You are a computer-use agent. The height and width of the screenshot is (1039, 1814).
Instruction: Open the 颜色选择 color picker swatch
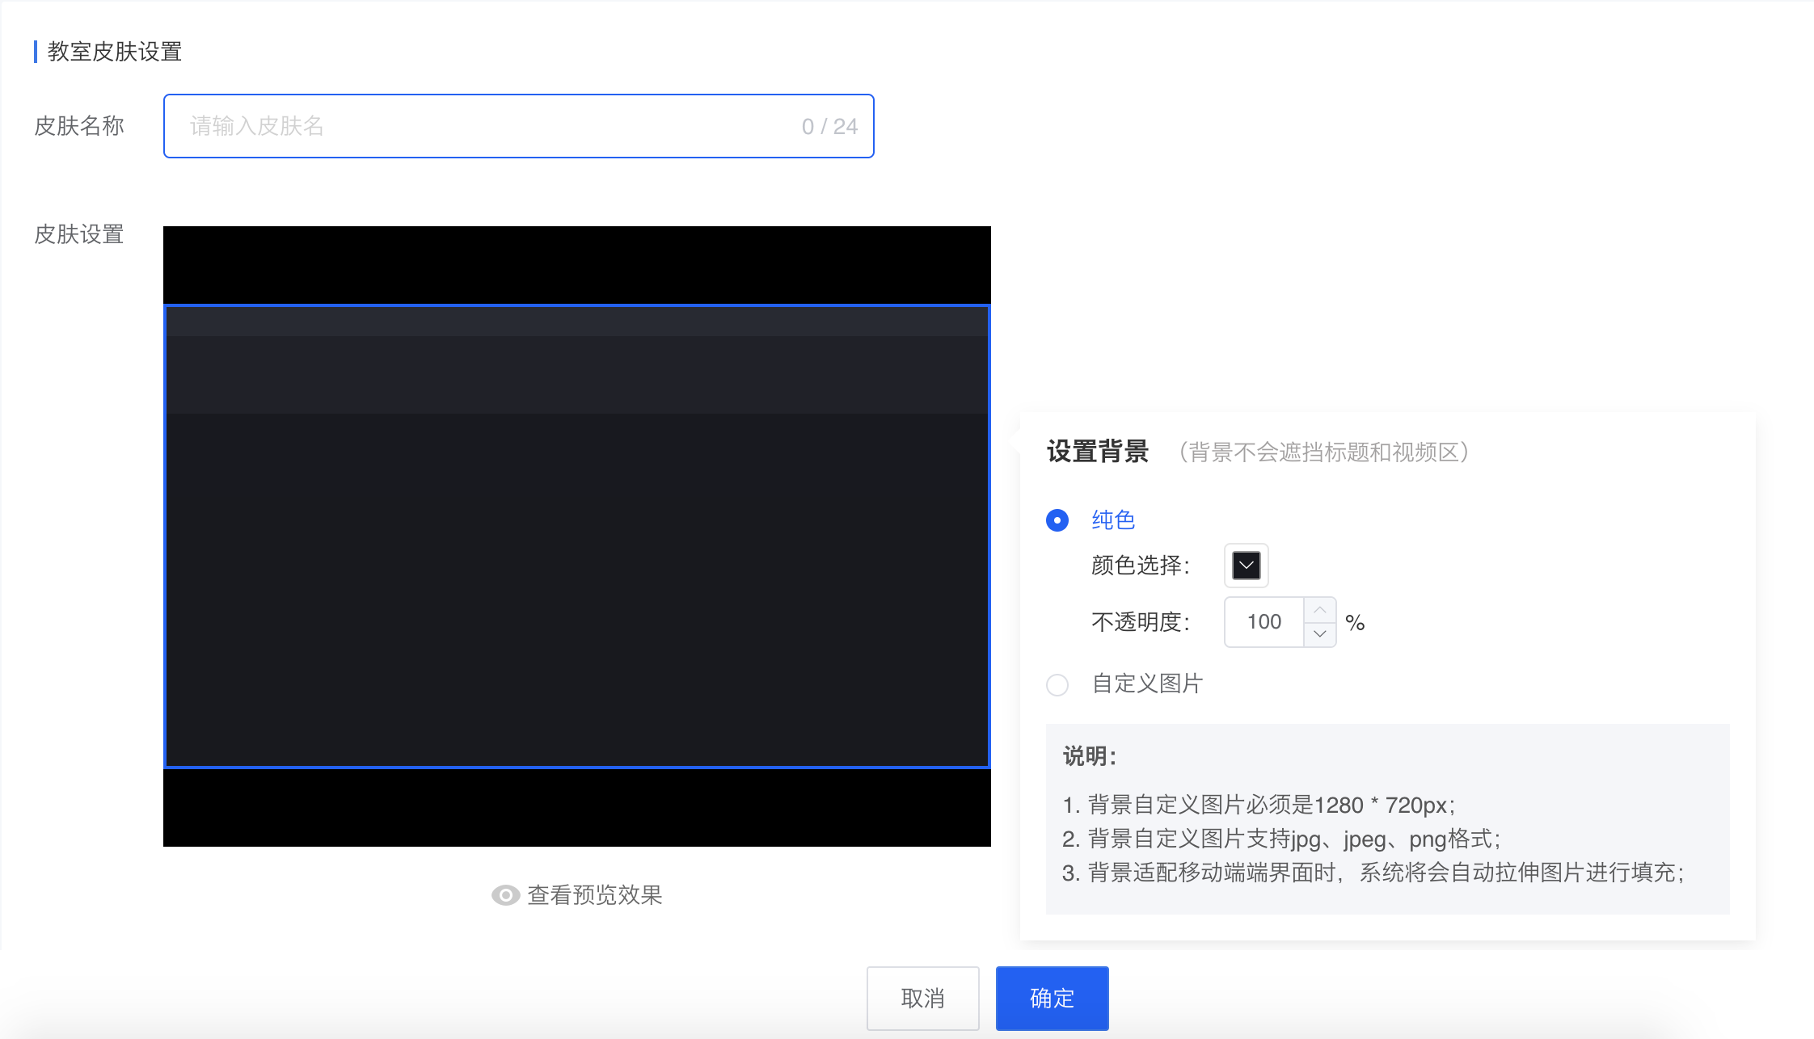point(1246,566)
